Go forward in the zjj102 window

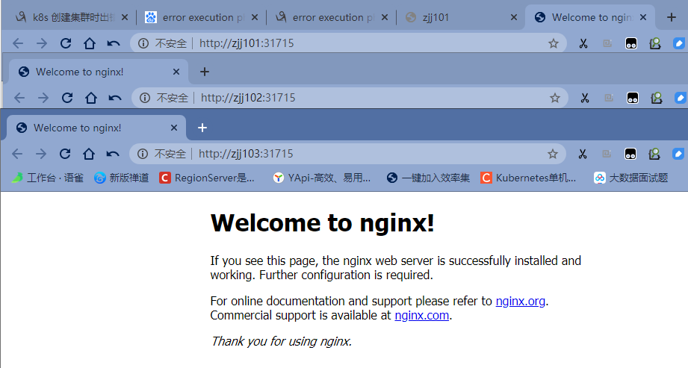click(x=43, y=97)
